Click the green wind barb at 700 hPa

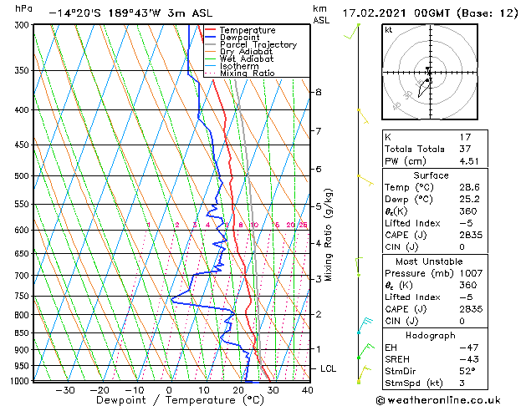coord(359,266)
